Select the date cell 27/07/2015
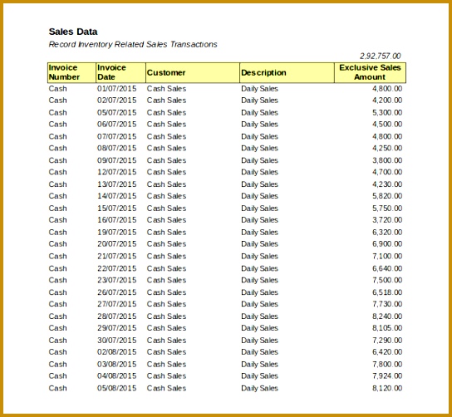The height and width of the screenshot is (417, 452). pos(117,304)
